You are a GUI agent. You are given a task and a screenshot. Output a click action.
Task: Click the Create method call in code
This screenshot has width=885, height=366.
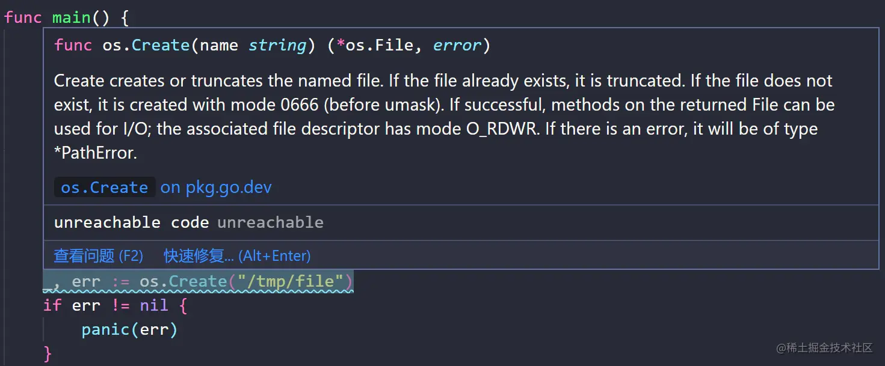pos(197,281)
